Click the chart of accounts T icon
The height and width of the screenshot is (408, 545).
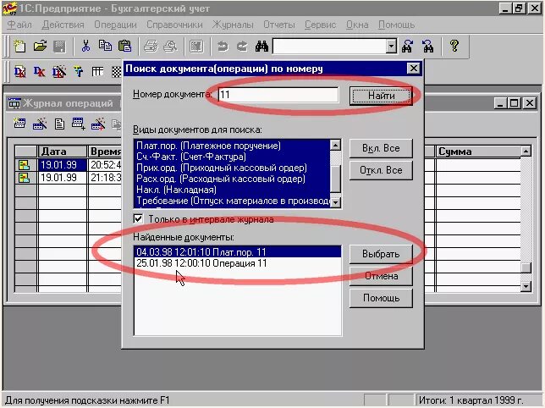click(x=79, y=72)
